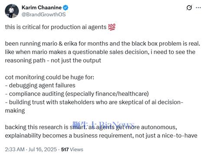Viewport: 207px width, 157px height.
Task: Click the 'reasoning path - not just the output' line
Action: coord(53,60)
